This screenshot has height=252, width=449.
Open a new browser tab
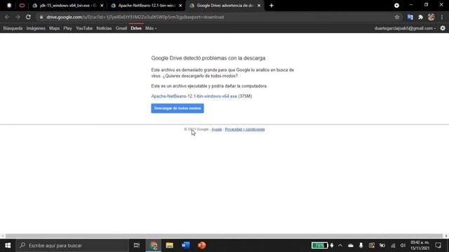[x=272, y=6]
